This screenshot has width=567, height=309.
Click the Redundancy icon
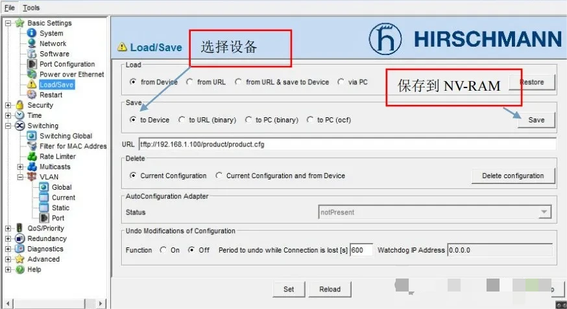point(19,238)
